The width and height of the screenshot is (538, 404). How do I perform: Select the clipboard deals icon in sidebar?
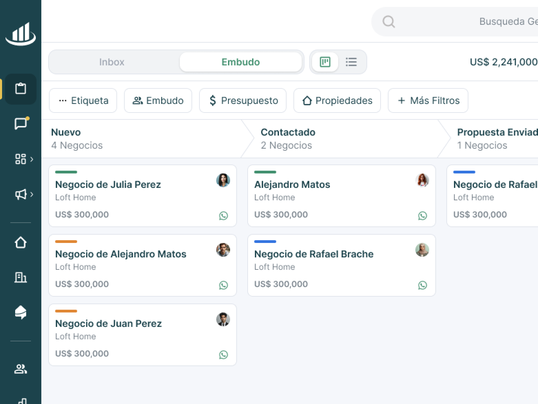(21, 89)
